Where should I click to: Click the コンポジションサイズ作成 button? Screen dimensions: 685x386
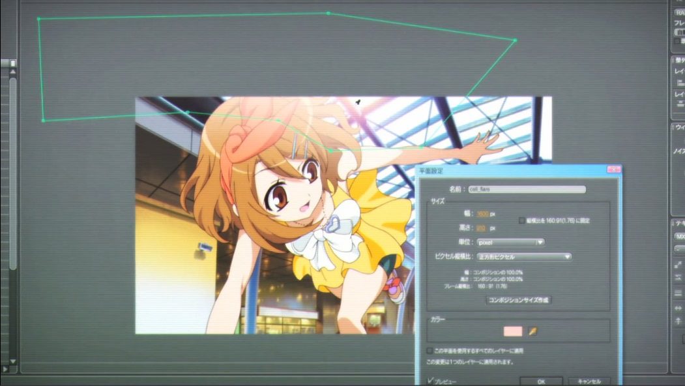click(x=519, y=300)
